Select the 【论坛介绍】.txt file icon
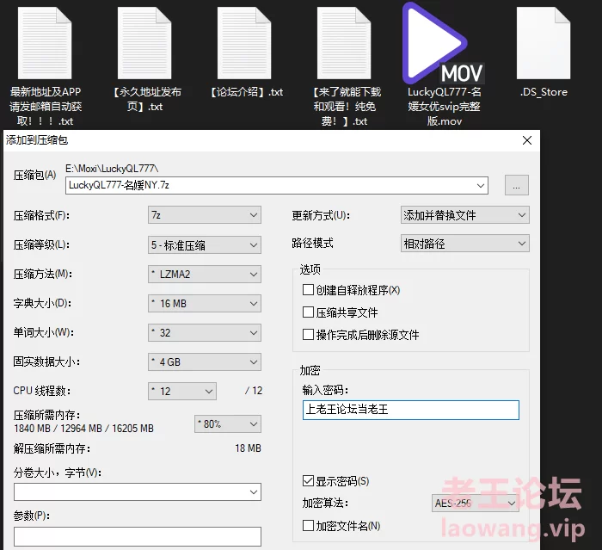Screen dimensions: 602x550 (x=244, y=43)
